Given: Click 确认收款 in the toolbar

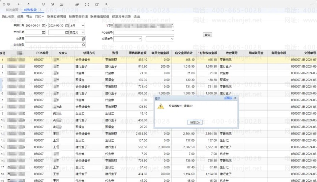Looking at the screenshot, I should pyautogui.click(x=8, y=16).
